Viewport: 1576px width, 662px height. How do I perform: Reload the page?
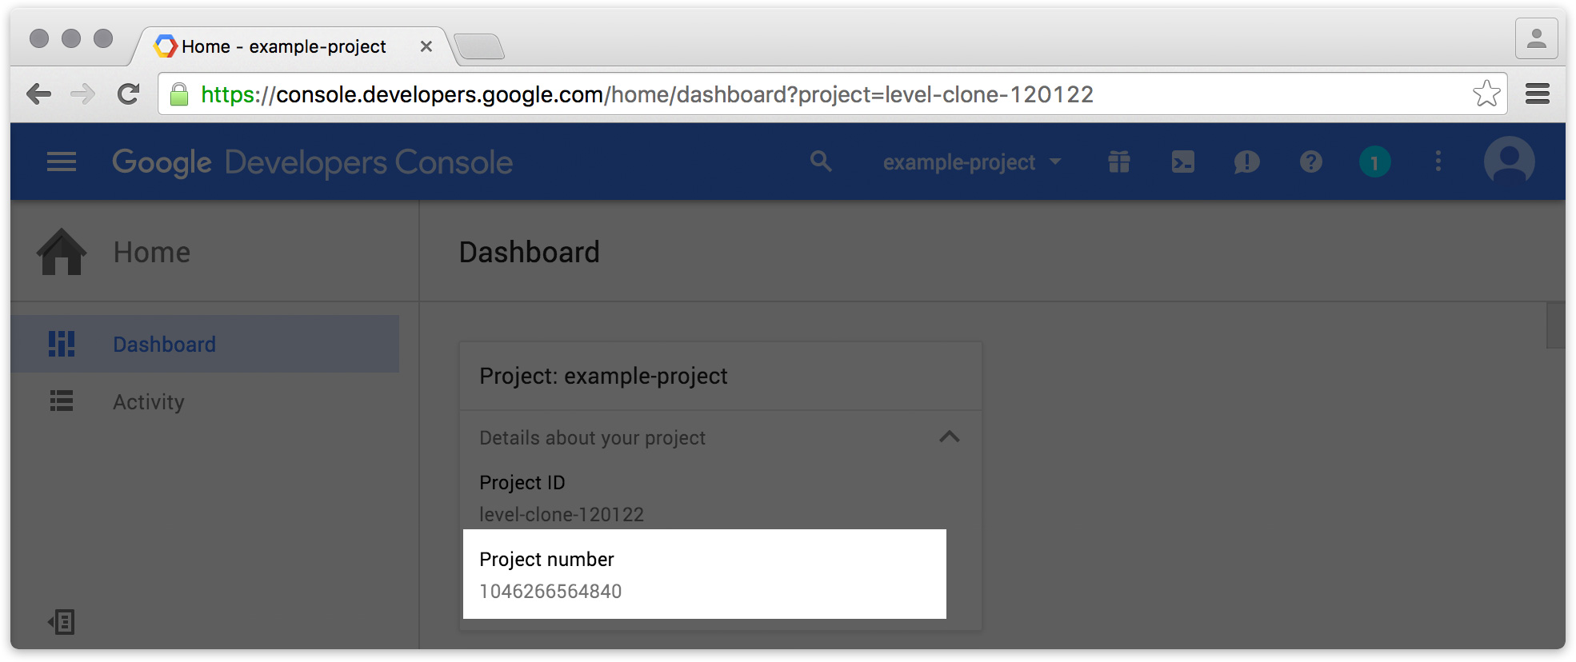128,94
